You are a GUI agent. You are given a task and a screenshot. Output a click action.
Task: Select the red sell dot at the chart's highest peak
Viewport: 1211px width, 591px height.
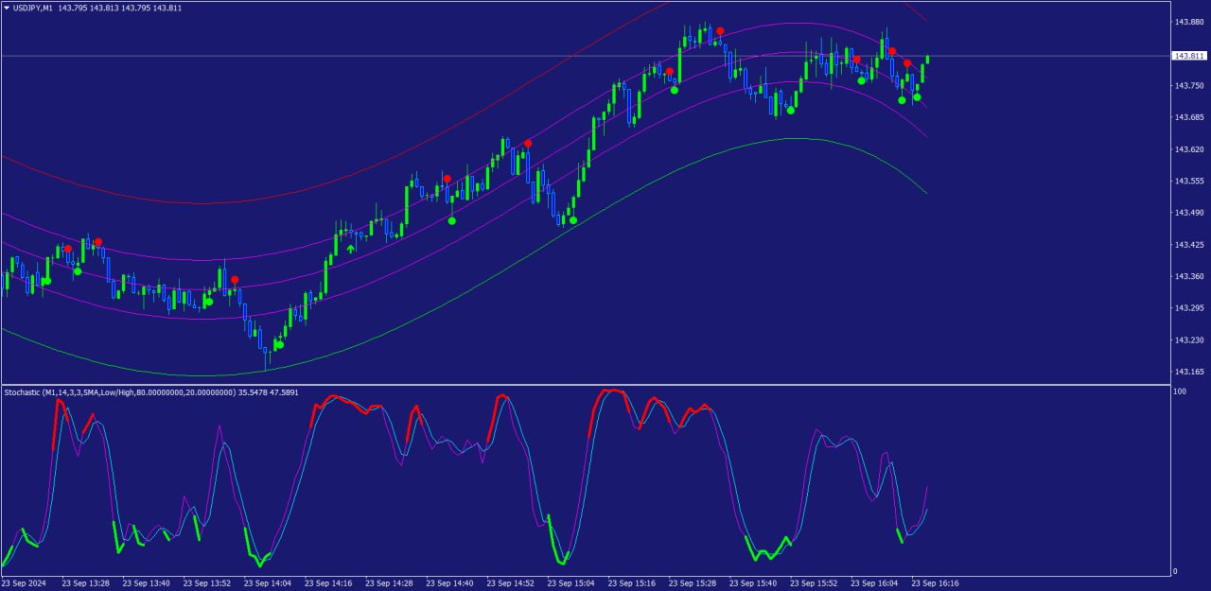[720, 31]
